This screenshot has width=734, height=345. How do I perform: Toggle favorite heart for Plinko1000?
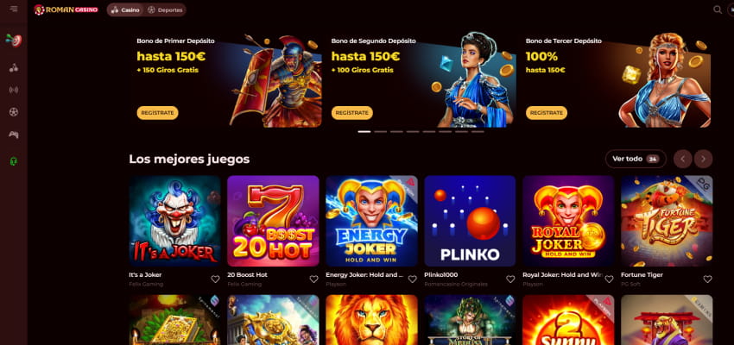(x=510, y=279)
